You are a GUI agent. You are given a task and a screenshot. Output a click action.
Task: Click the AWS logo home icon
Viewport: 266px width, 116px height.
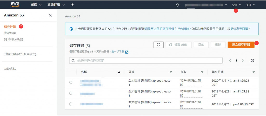point(15,5)
